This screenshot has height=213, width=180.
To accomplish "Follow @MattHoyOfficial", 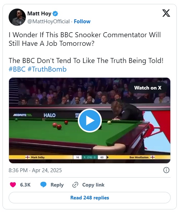I will click(x=82, y=21).
